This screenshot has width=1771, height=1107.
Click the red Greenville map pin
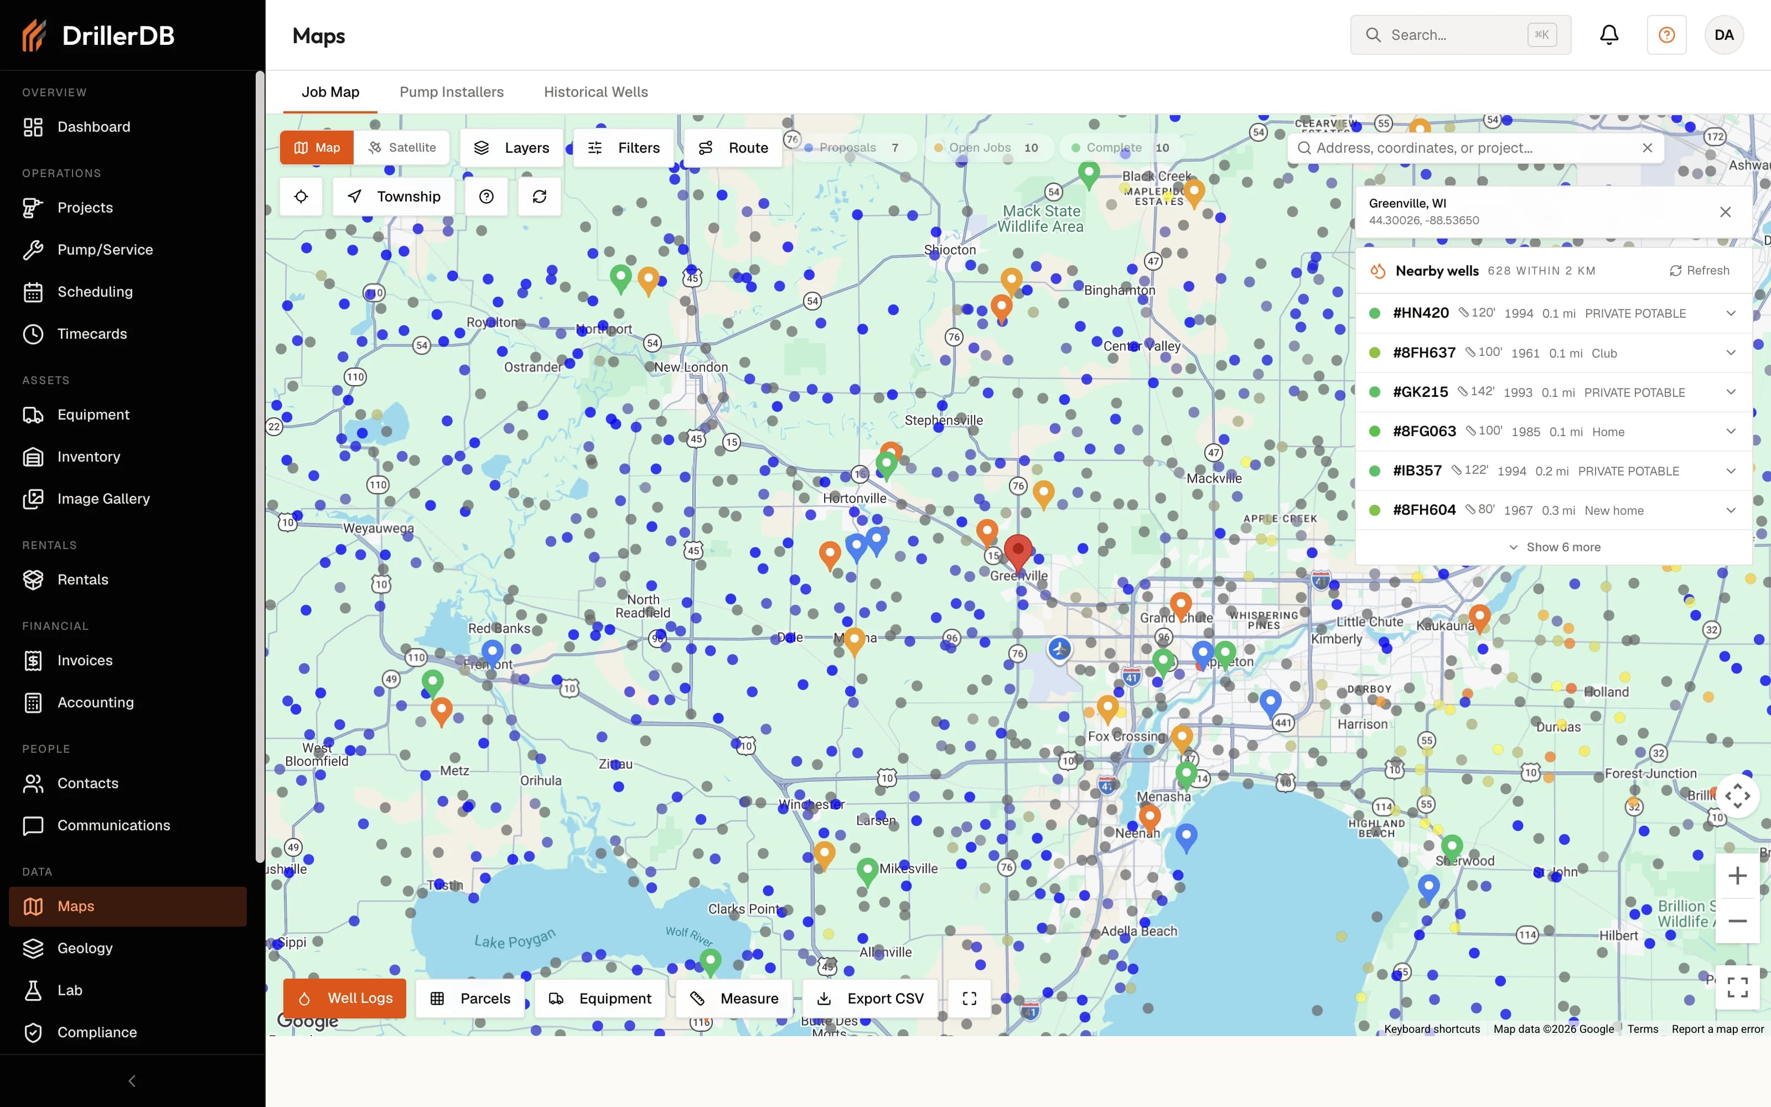pyautogui.click(x=1017, y=553)
